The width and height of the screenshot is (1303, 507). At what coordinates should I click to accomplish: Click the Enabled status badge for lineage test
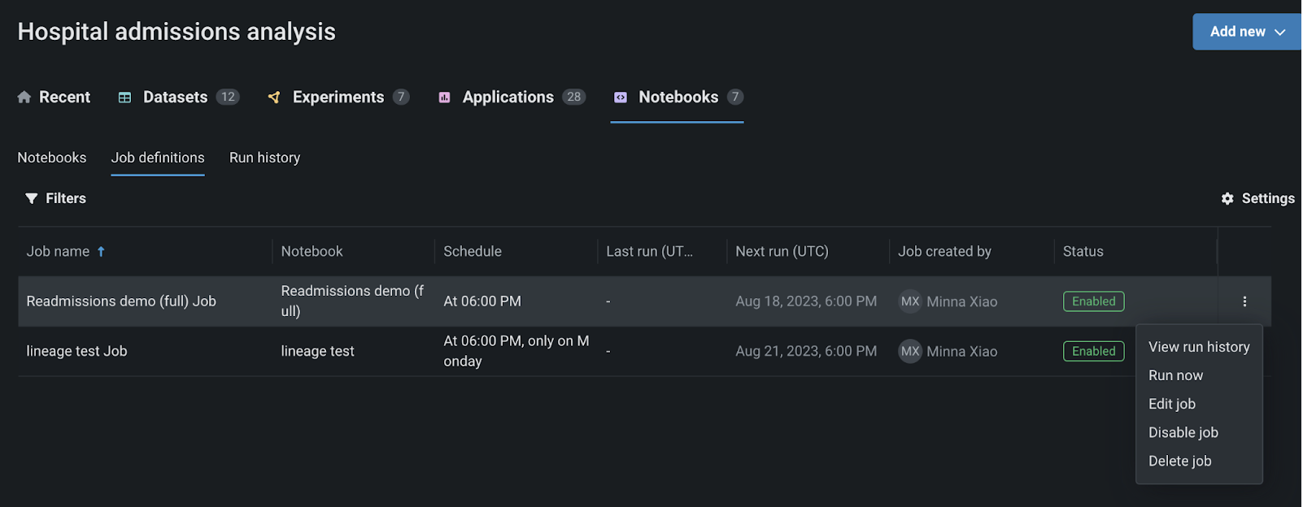(x=1093, y=351)
